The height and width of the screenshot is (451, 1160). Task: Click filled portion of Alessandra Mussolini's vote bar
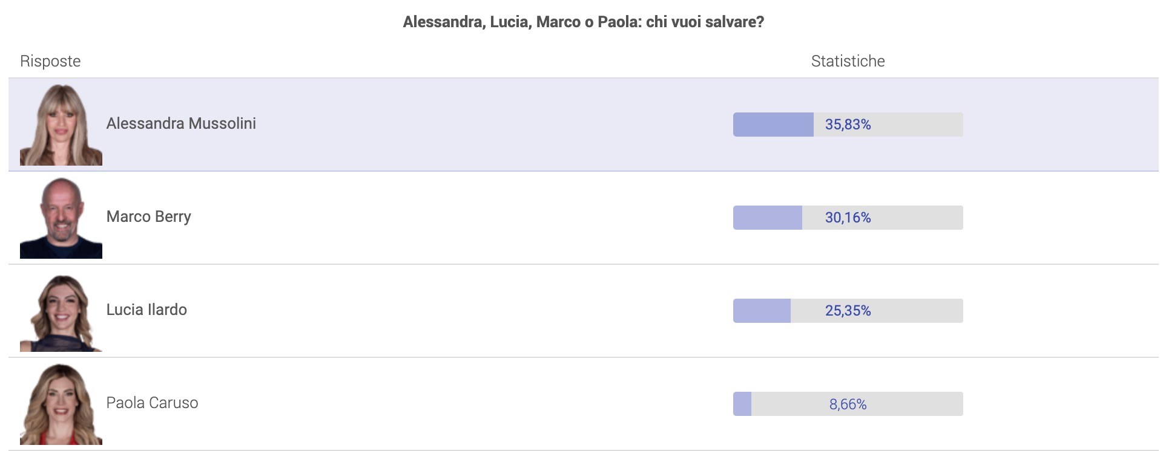pyautogui.click(x=773, y=125)
